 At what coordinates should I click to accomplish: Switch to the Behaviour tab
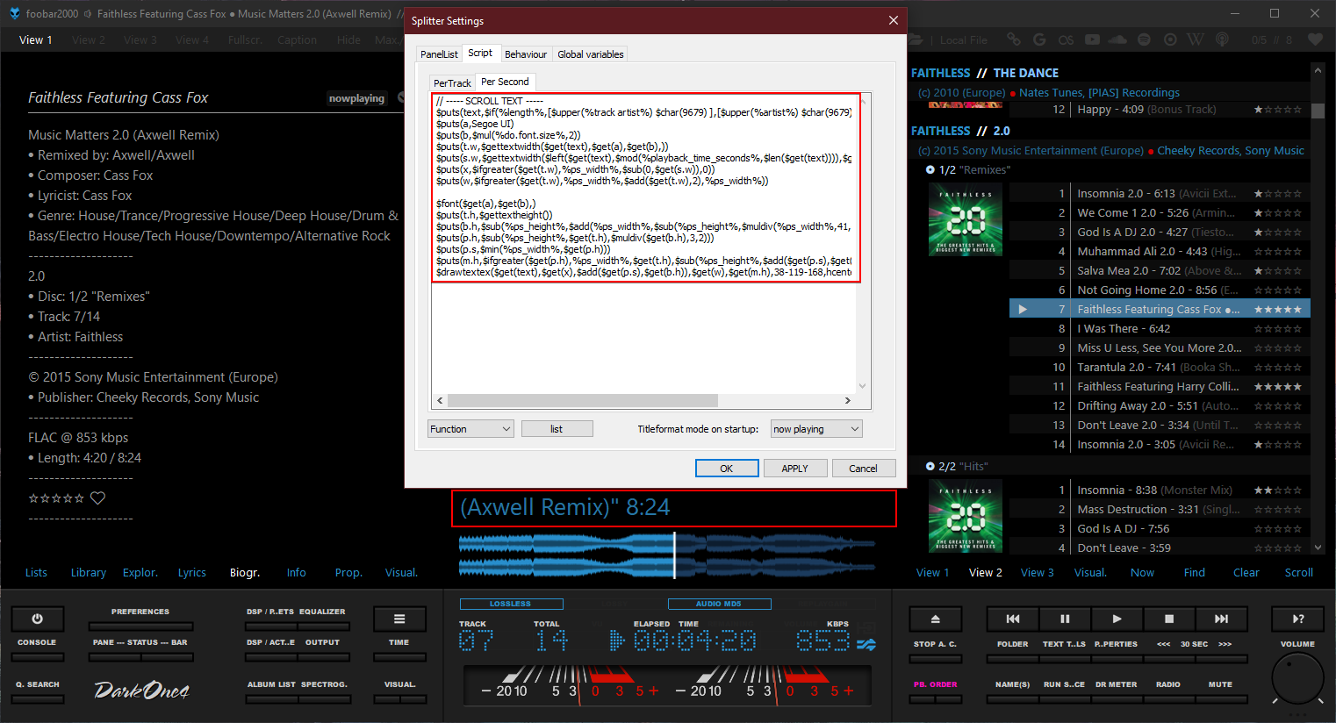point(526,54)
